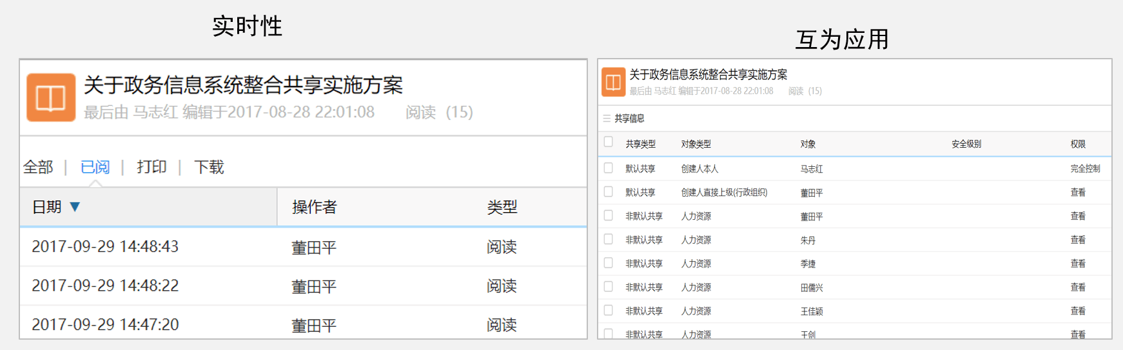Go to the 打印 log tab
The image size is (1123, 350).
point(151,168)
